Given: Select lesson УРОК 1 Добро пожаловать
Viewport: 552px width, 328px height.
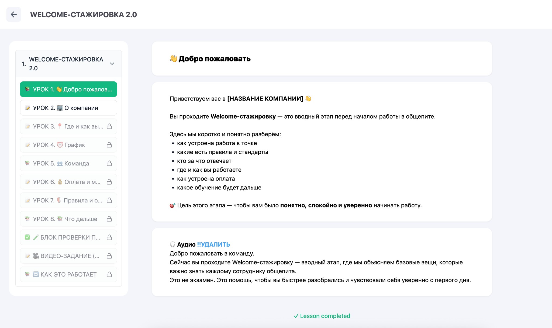Looking at the screenshot, I should click(68, 89).
